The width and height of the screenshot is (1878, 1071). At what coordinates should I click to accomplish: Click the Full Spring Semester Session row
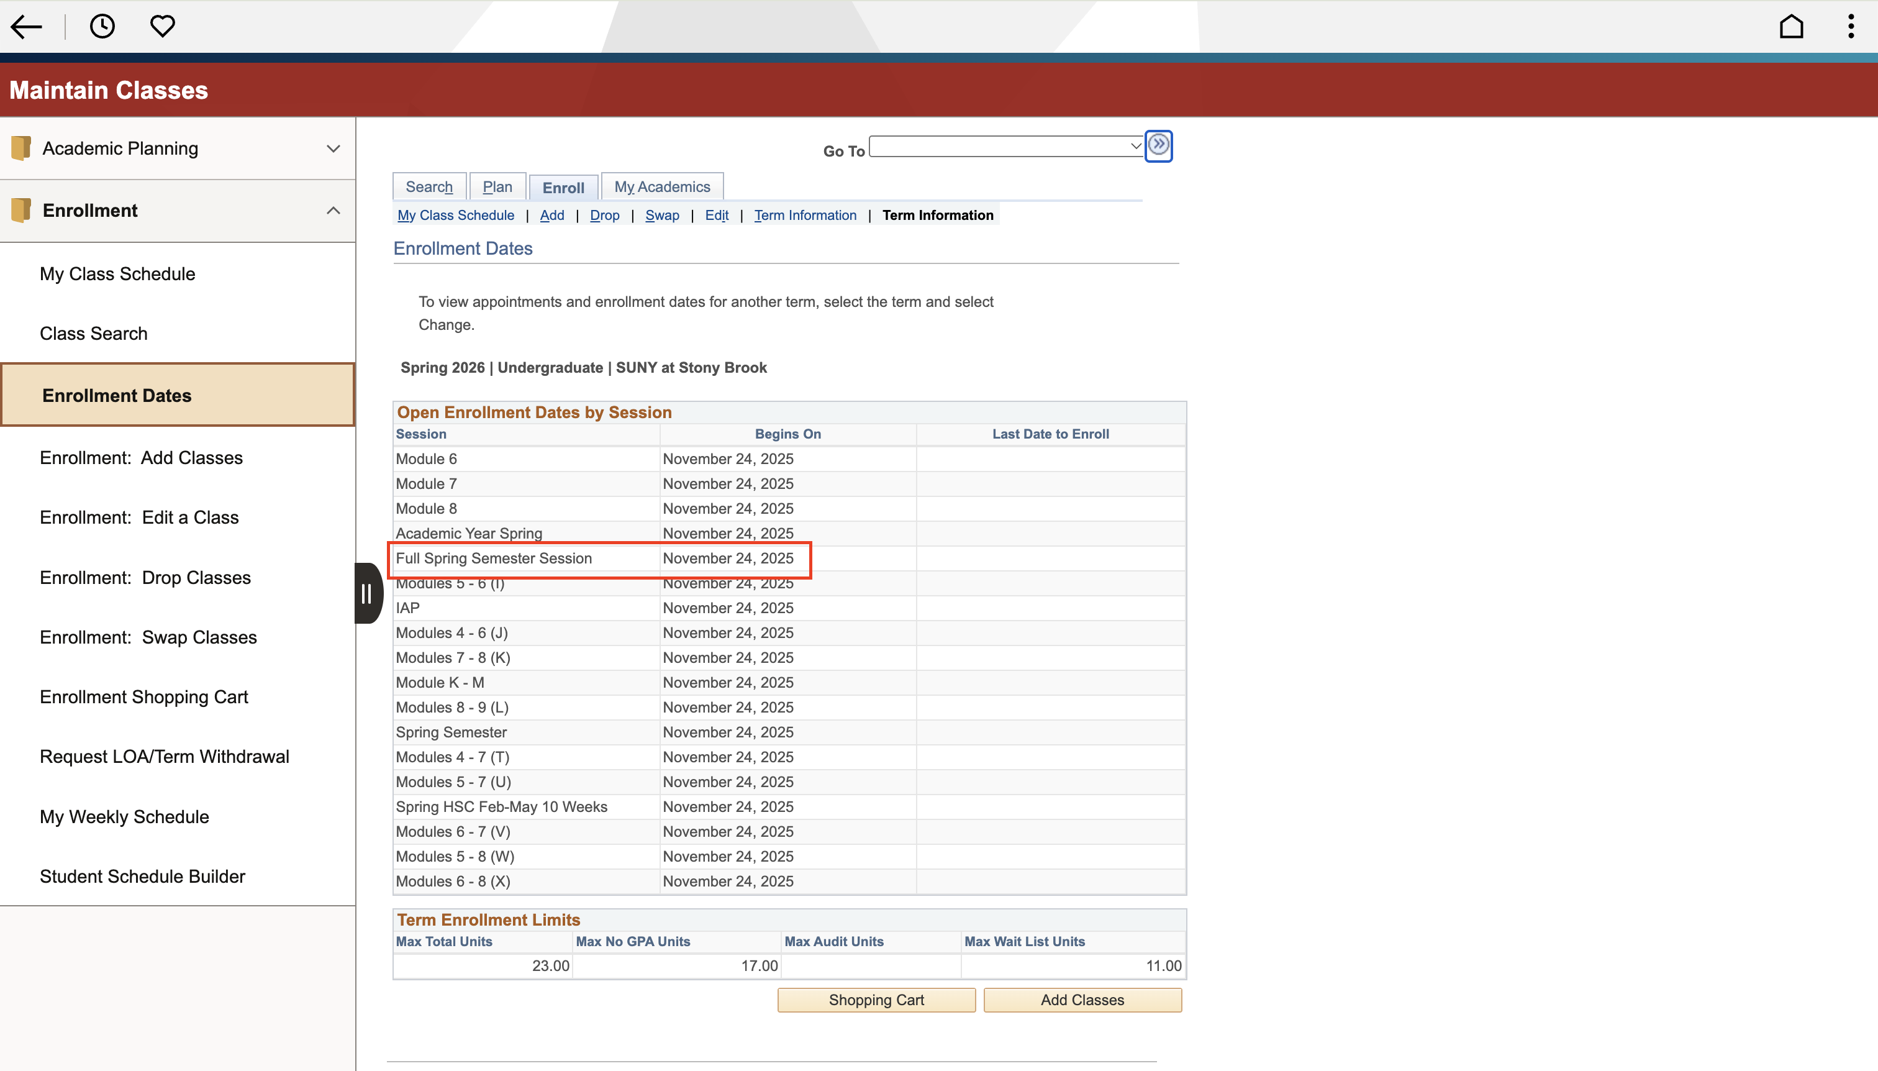pos(789,558)
